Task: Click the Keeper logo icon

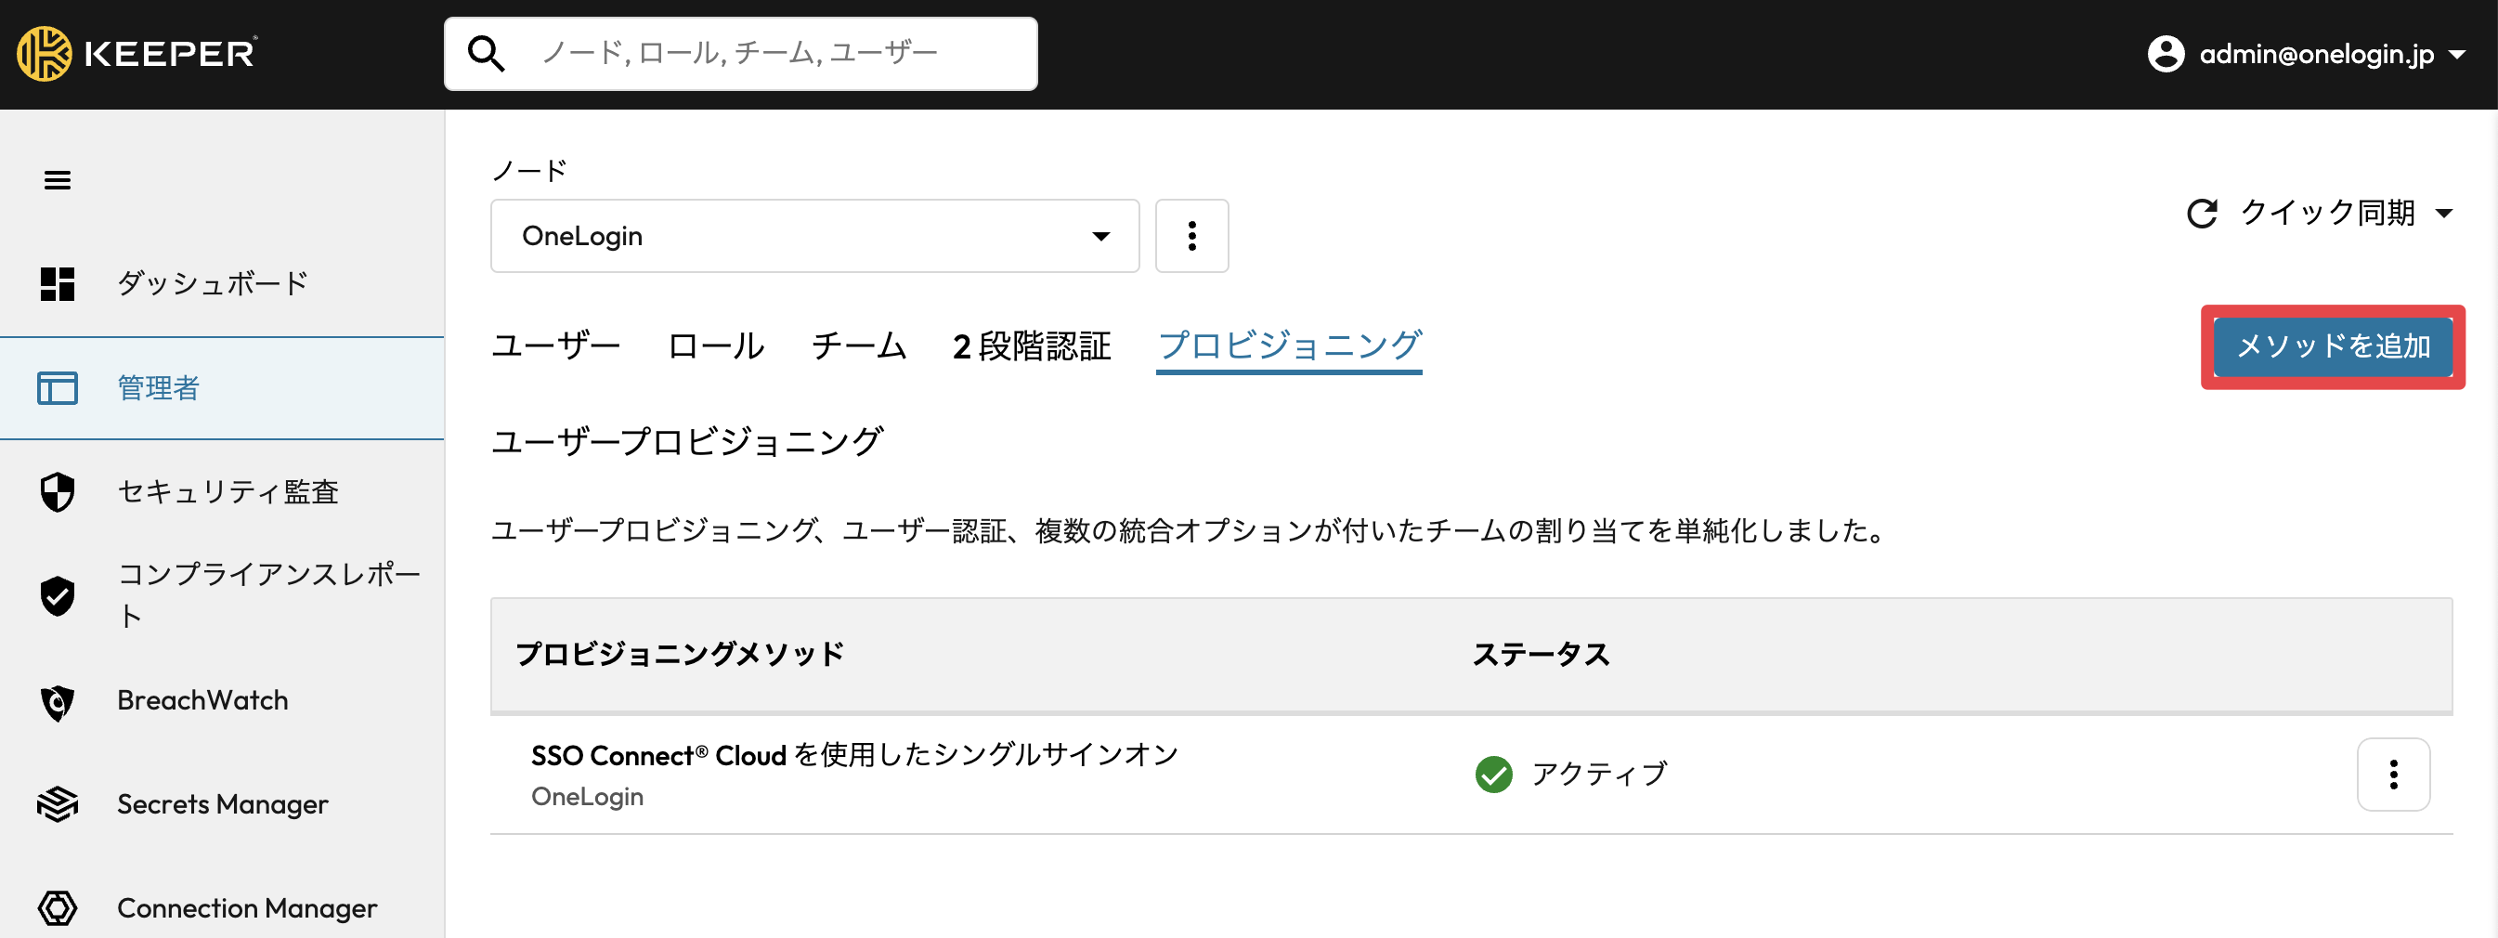Action: click(44, 53)
